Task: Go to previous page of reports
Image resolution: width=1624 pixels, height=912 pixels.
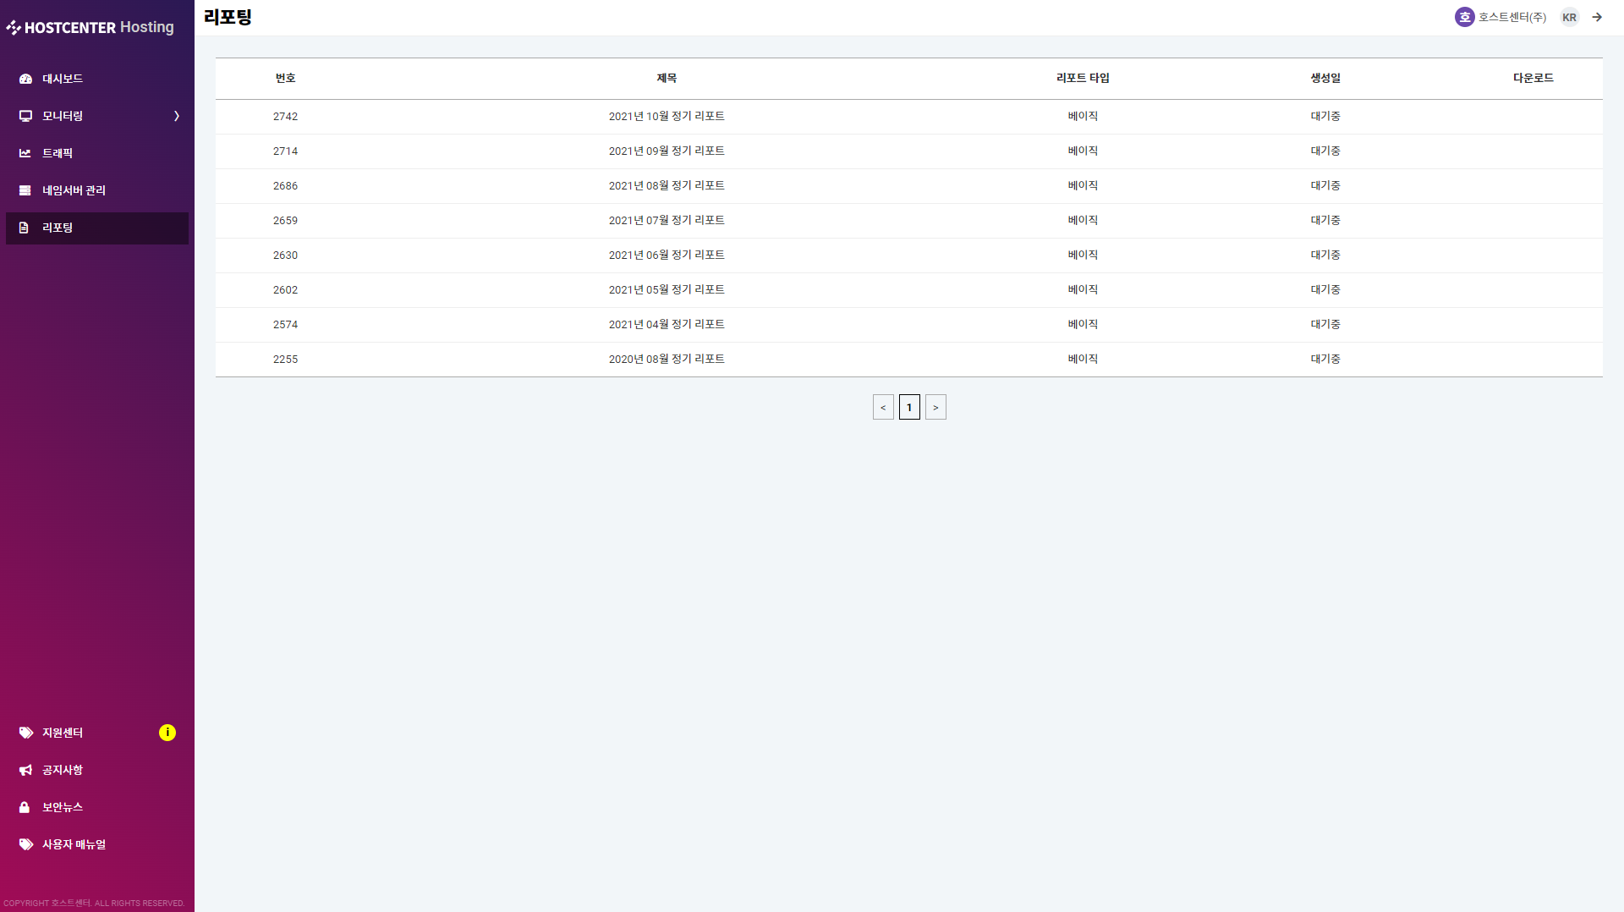Action: coord(883,407)
